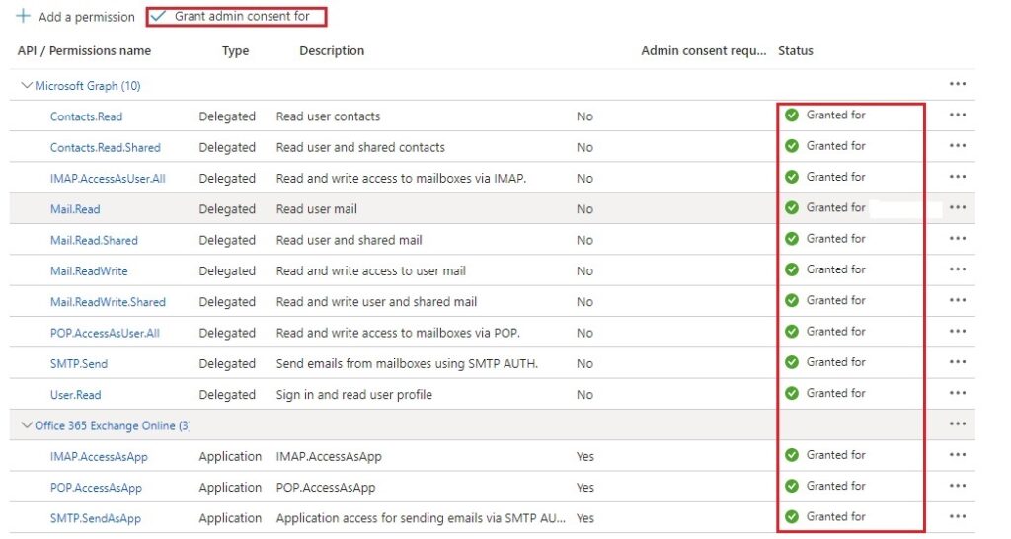Open the ellipsis menu for the Mail.Read row
This screenshot has width=1011, height=539.
(957, 208)
